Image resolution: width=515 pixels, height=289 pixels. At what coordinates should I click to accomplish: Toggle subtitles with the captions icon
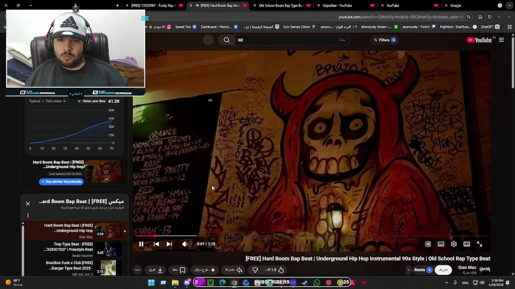pyautogui.click(x=441, y=244)
